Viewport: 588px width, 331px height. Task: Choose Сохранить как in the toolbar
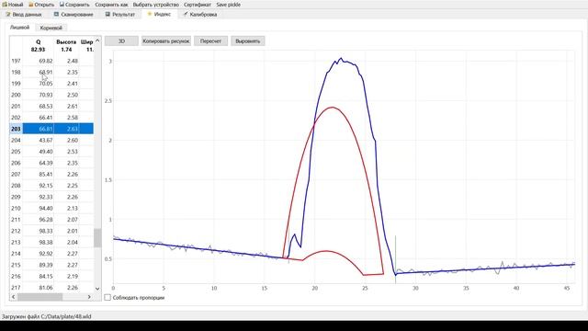(111, 5)
